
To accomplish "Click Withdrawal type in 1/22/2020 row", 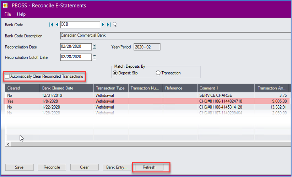I will pos(111,107).
